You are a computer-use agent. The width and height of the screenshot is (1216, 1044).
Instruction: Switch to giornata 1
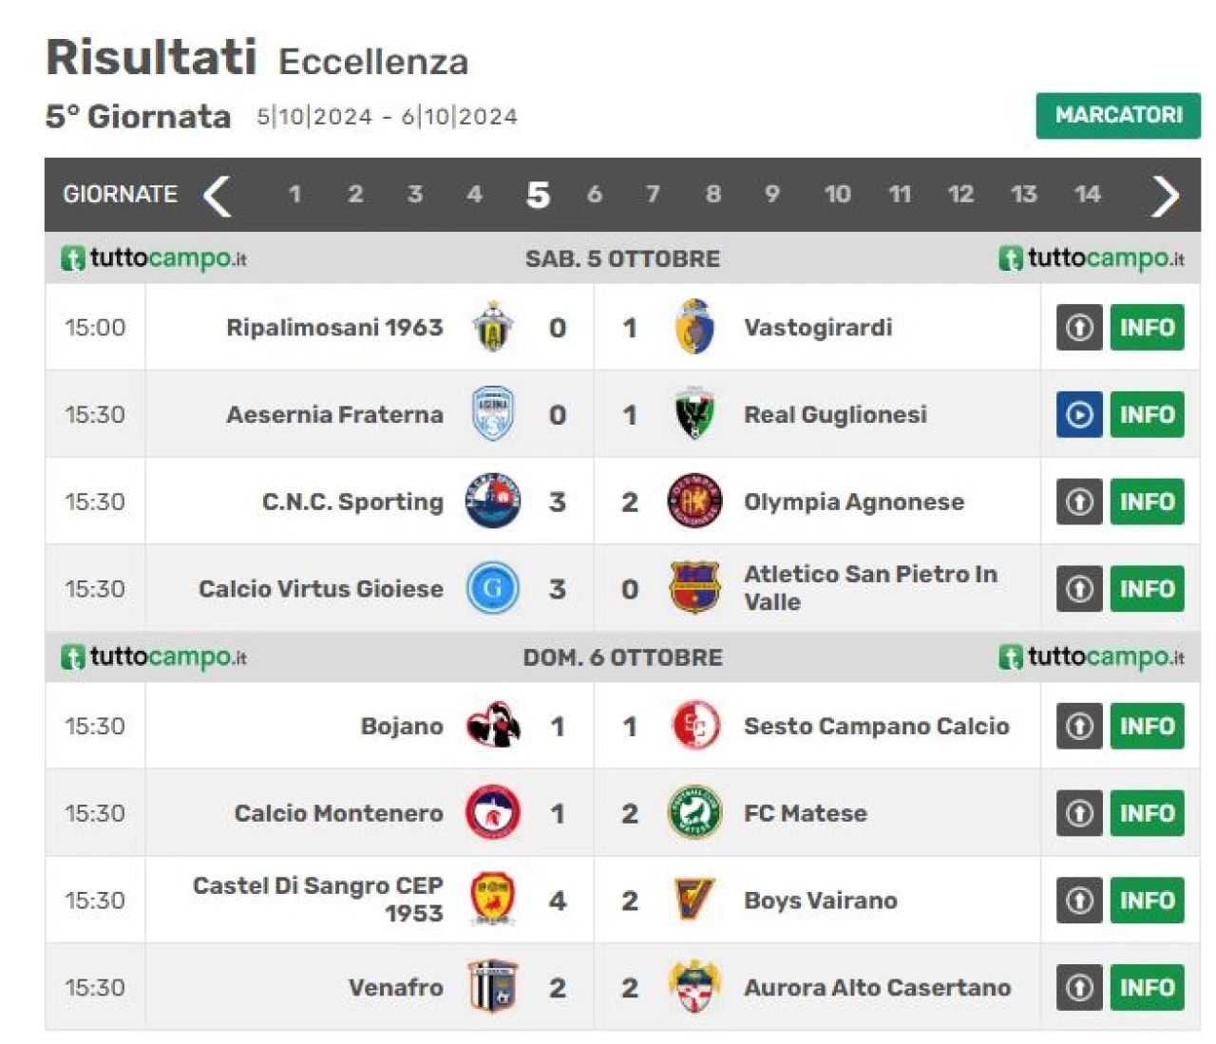pos(294,195)
